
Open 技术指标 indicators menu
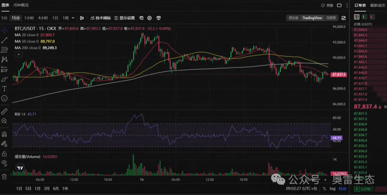pyautogui.click(x=100, y=18)
